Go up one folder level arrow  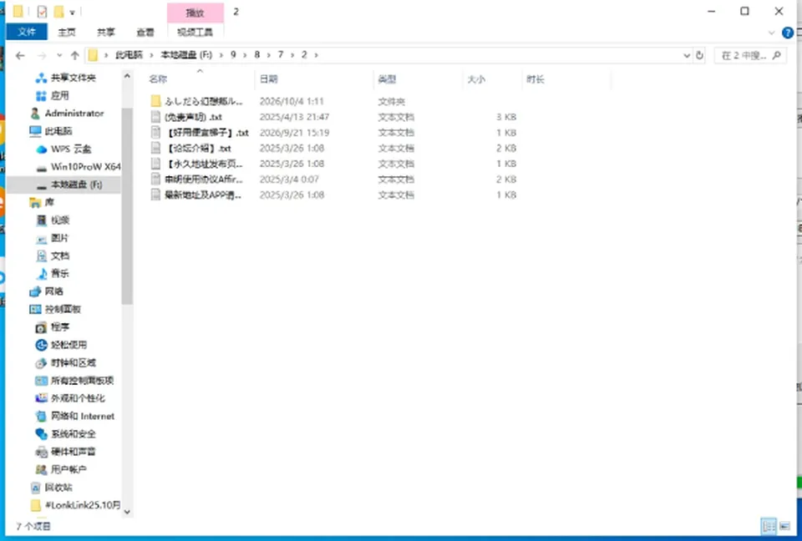[x=74, y=55]
